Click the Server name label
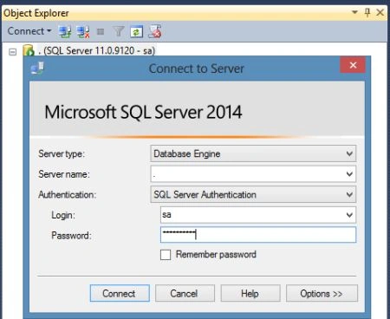This screenshot has width=390, height=319. tap(64, 174)
